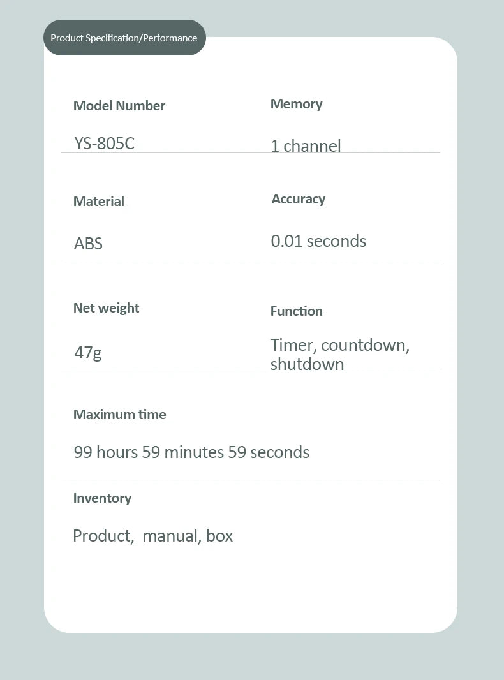This screenshot has width=504, height=680.
Task: Select the Model Number label
Action: [x=119, y=106]
